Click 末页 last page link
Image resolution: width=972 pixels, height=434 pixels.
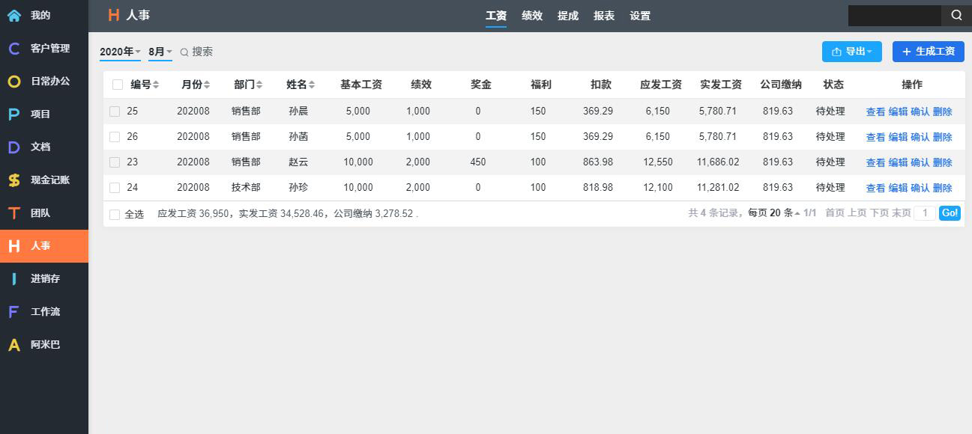pos(901,213)
